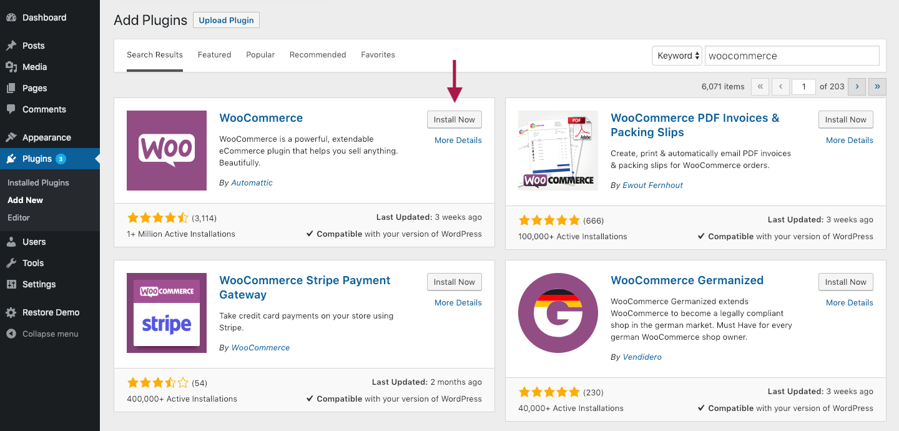Open the Pages menu item
Image resolution: width=899 pixels, height=431 pixels.
50,88
